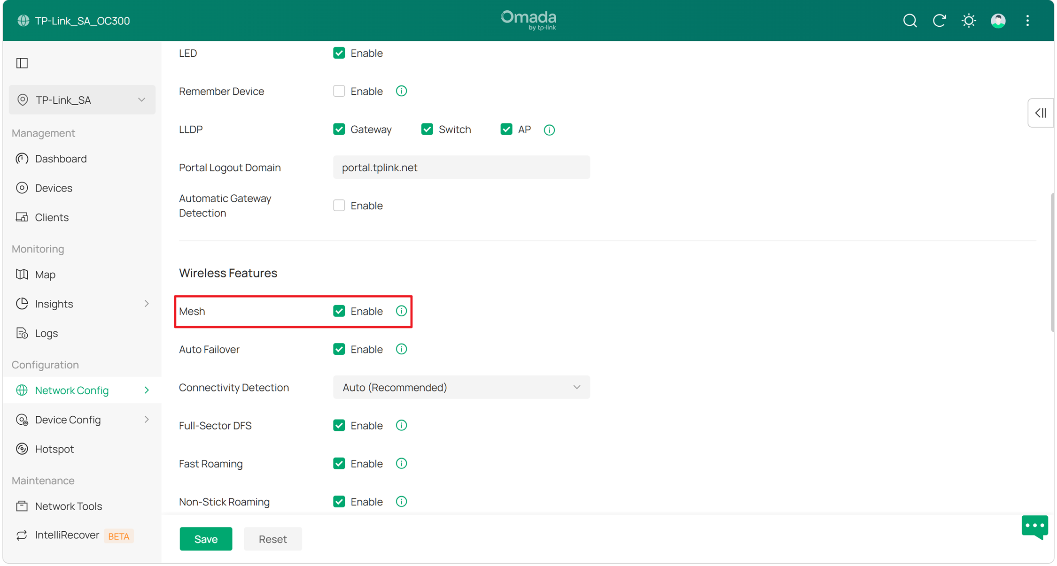Show info about LLDP
The width and height of the screenshot is (1057, 566).
[549, 130]
